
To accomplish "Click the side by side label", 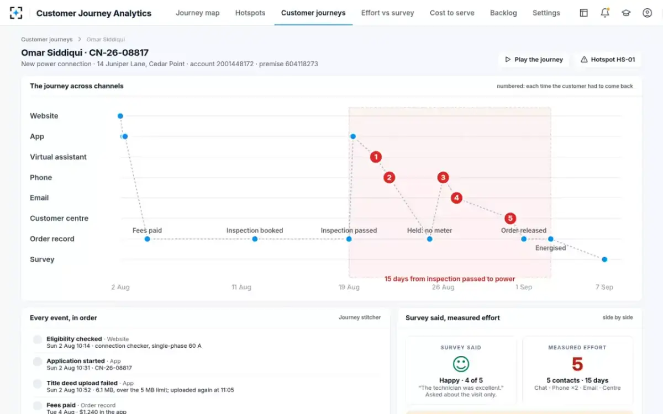I will click(618, 317).
